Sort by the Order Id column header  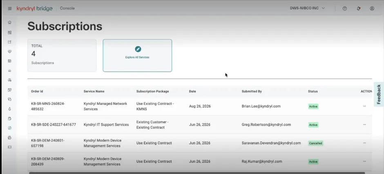(x=37, y=91)
